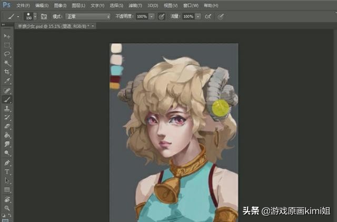The width and height of the screenshot is (337, 222).
Task: Pick the turquoise palette swatch on canvas
Action: point(117,70)
